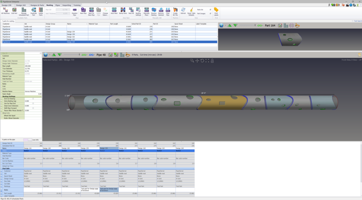Open the globe view dropdown beside Pipe 48

point(48,55)
